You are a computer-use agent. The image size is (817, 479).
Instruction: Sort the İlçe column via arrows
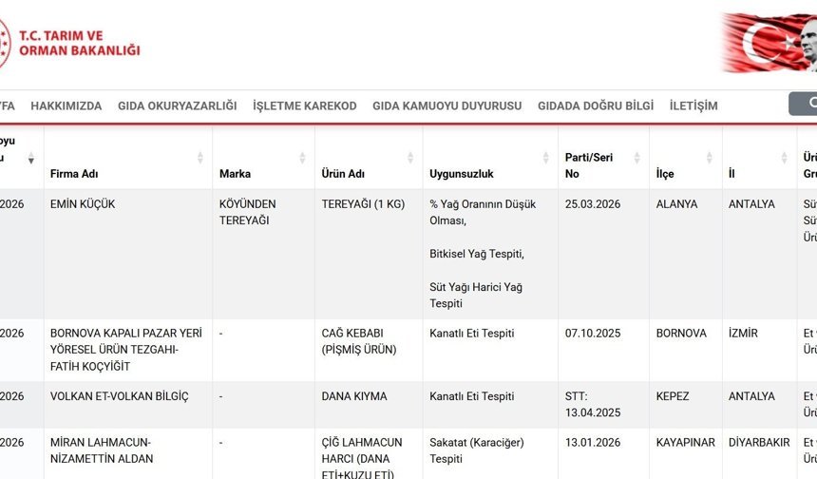click(711, 158)
